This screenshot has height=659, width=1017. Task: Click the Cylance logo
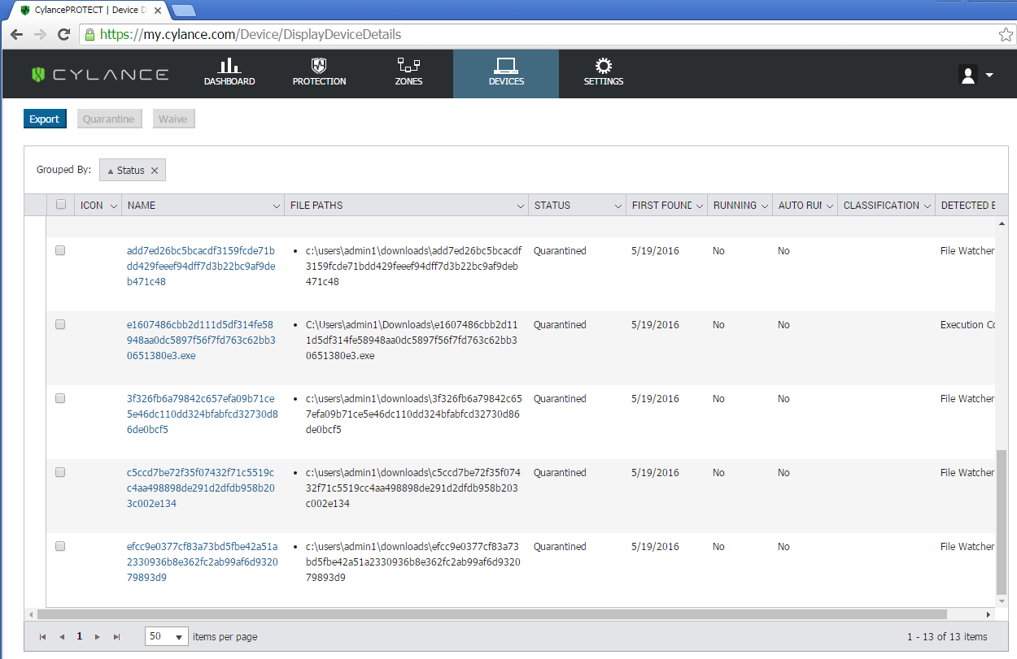[100, 75]
